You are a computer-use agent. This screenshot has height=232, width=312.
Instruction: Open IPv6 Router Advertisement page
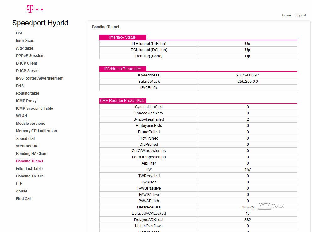40,78
